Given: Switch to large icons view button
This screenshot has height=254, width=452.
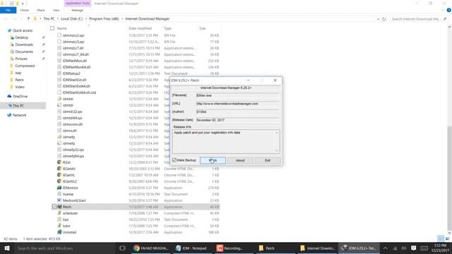Looking at the screenshot, I should (447, 238).
